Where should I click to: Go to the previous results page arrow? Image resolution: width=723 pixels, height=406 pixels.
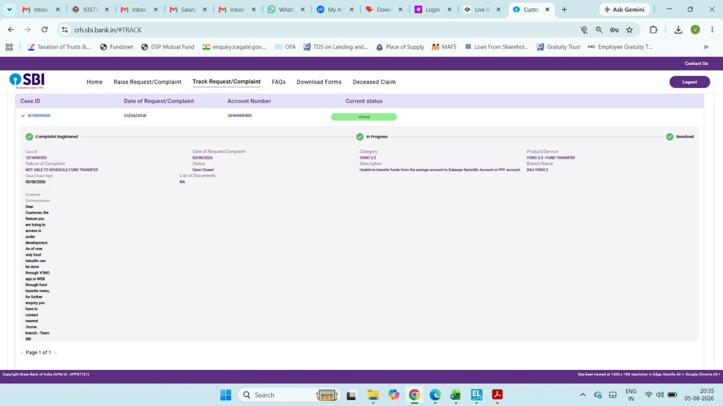tap(22, 352)
